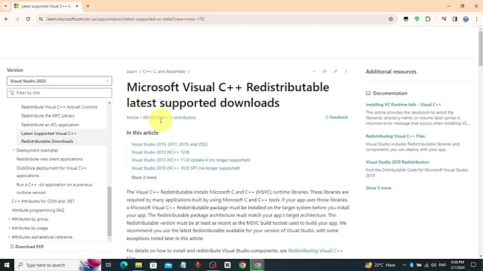Open Installing VC Runtime fails article
Viewport: 483px width, 271px height.
coord(403,105)
